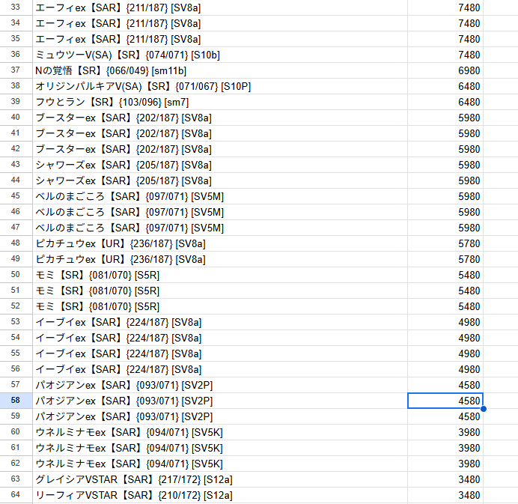Select ブースターex cell in row 40
The image size is (518, 504).
(x=220, y=118)
